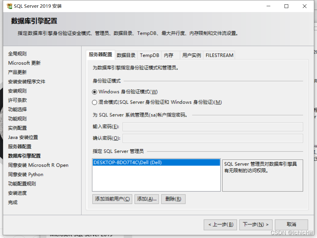Click 安装安装程序文件 step in sidebar

(x=27, y=82)
